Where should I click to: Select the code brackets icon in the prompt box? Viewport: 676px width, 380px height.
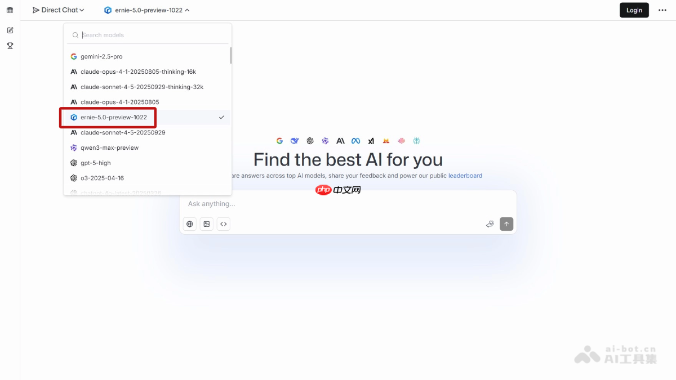coord(224,224)
